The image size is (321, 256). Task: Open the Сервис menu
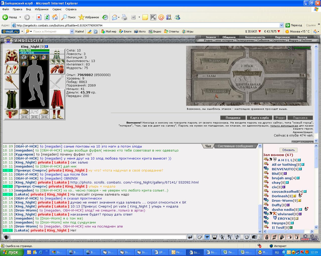click(x=57, y=9)
